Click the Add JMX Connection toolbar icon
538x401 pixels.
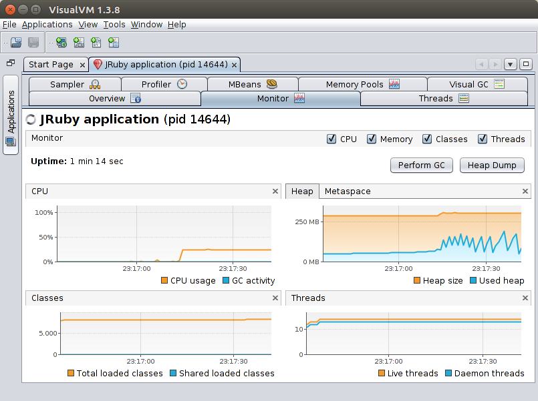[79, 43]
